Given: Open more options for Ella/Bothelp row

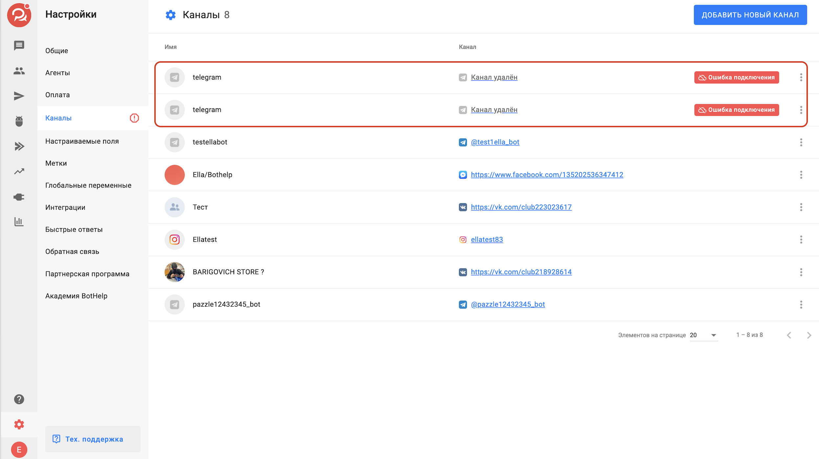Looking at the screenshot, I should [801, 175].
